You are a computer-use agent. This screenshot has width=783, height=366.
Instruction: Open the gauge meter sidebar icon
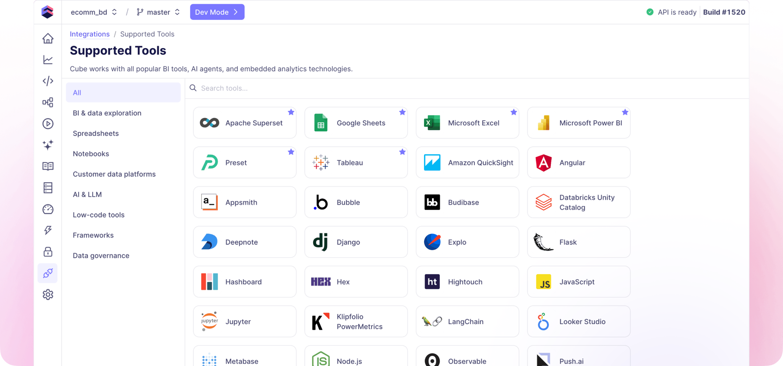[48, 209]
